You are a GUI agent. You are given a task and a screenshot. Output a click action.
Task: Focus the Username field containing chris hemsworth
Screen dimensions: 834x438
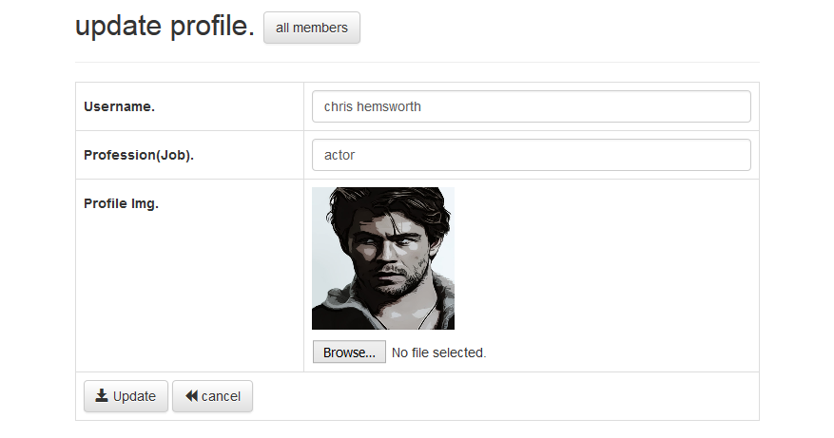point(531,106)
